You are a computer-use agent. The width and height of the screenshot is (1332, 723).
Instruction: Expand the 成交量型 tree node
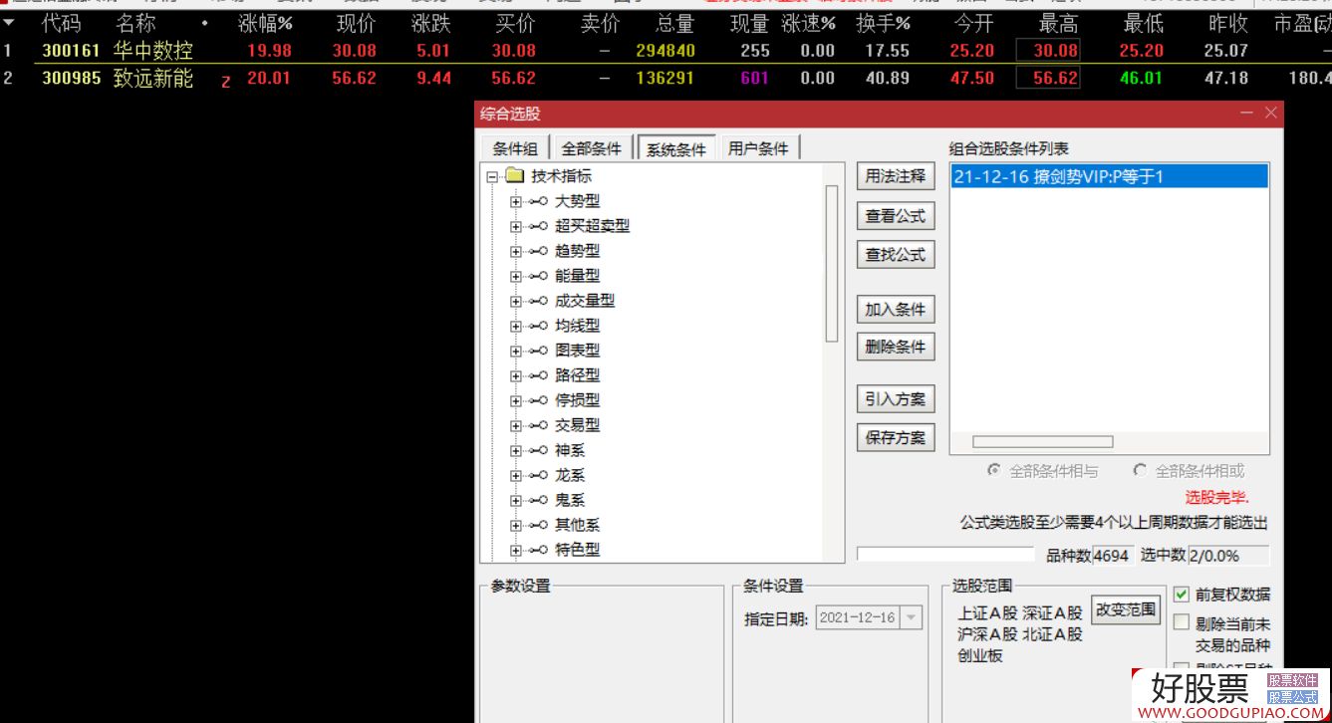(515, 301)
